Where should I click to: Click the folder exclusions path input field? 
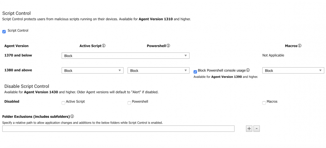point(118,129)
